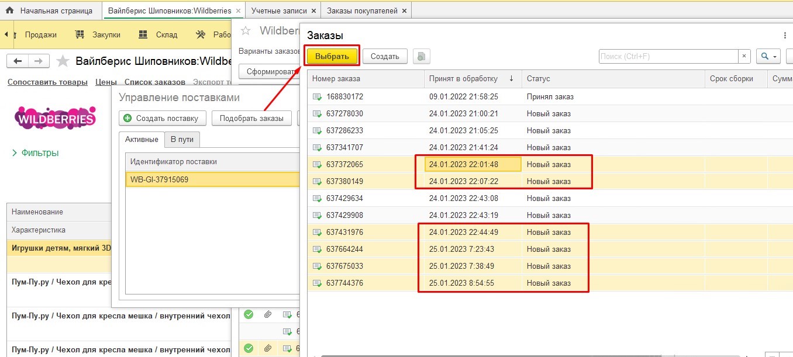The height and width of the screenshot is (357, 793).
Task: Click the paperclip attachment icon in bottom row
Action: (x=267, y=349)
